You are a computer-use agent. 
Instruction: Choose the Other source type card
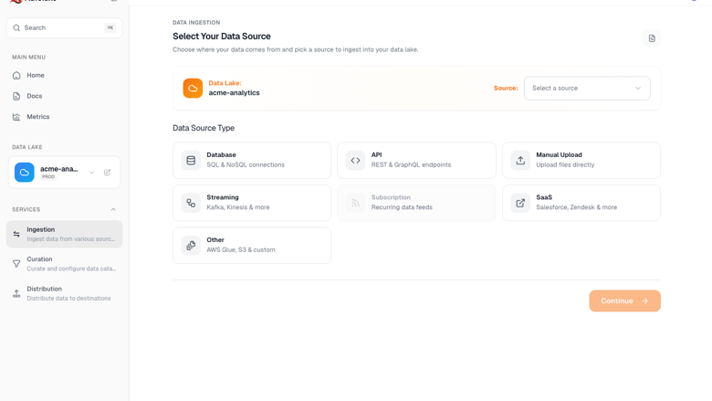pos(252,245)
